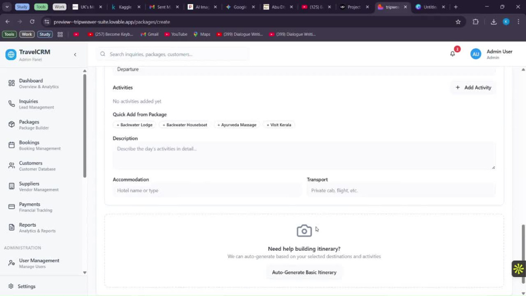Switch to the Project browser tab
This screenshot has height=296, width=526.
pos(353,7)
